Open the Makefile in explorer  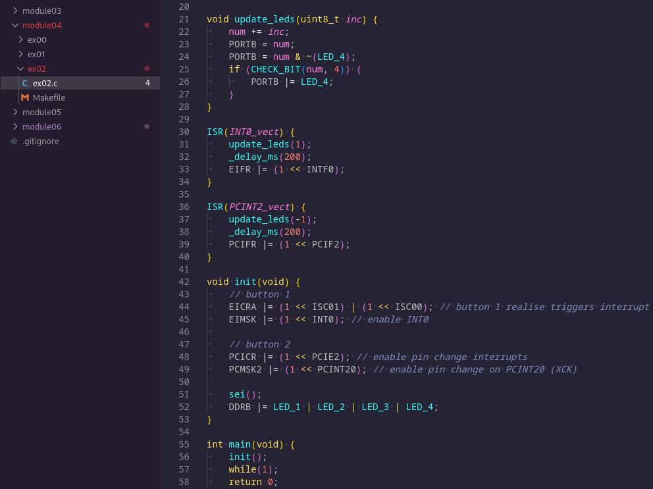[80, 97]
